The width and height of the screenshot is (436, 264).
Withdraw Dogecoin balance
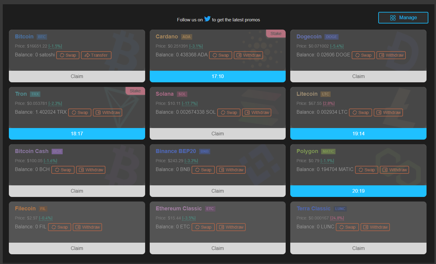click(391, 55)
